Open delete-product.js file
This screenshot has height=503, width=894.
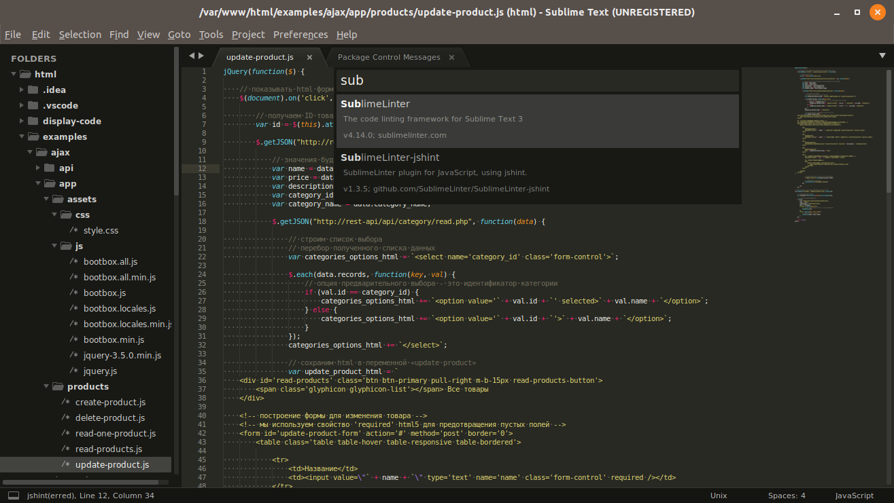pyautogui.click(x=110, y=417)
